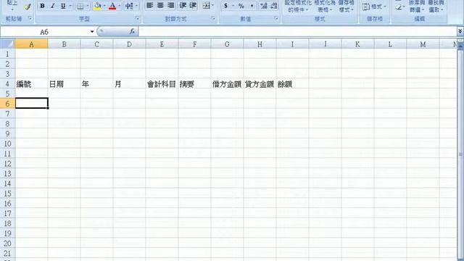
Task: Open the Name Box dropdown arrow
Action: pos(92,32)
